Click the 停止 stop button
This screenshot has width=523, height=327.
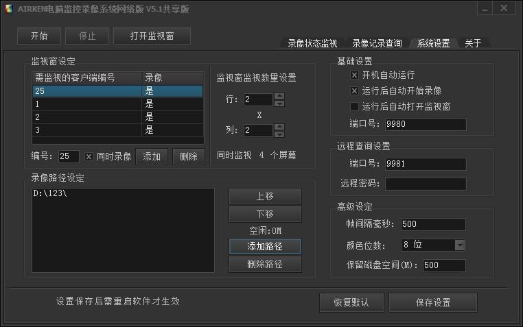pos(87,36)
